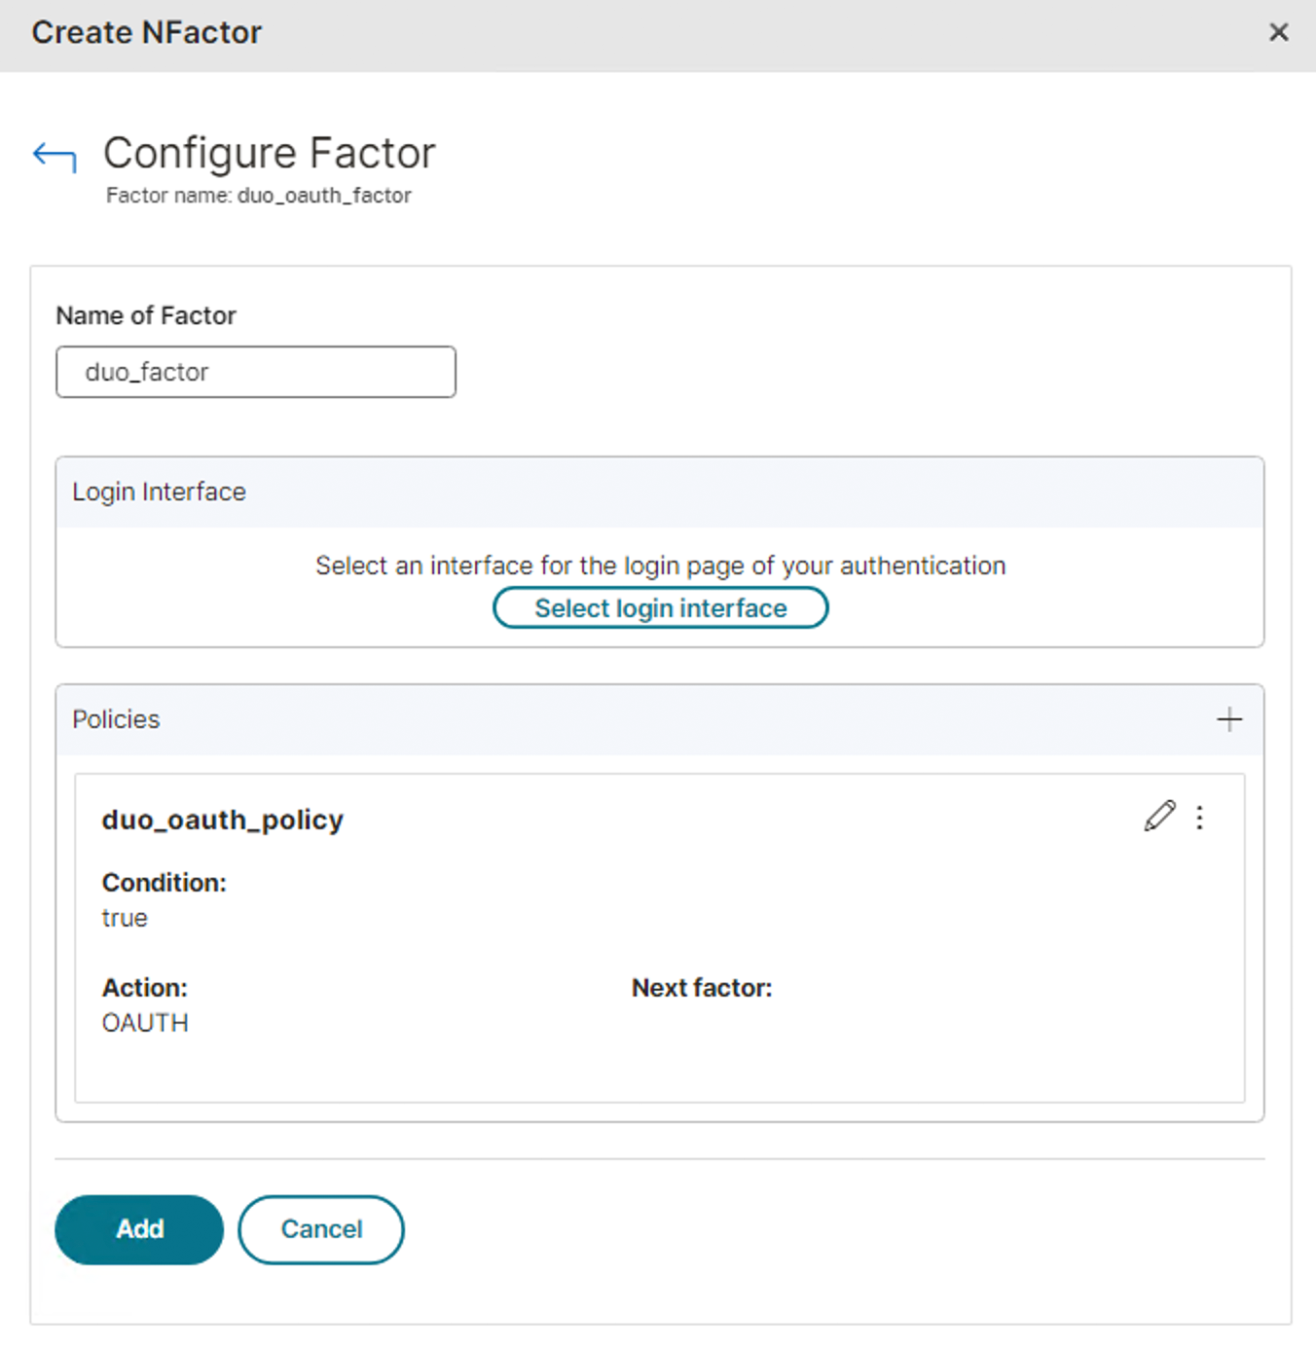1316x1351 pixels.
Task: Click the login page interface instruction text
Action: [x=660, y=566]
